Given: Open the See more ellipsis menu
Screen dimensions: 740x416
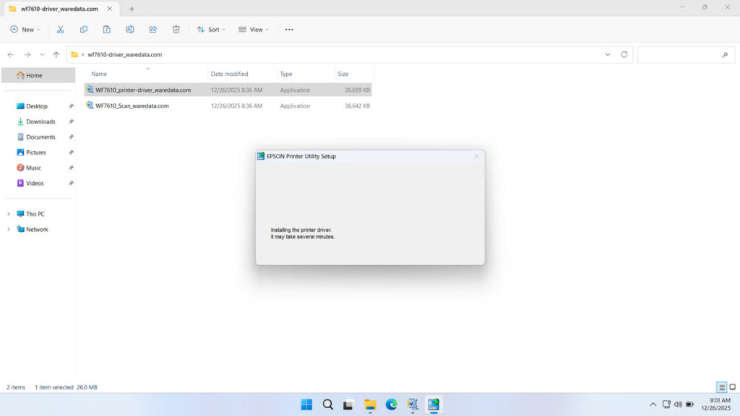Looking at the screenshot, I should click(289, 30).
